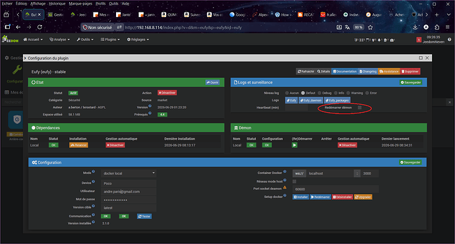This screenshot has width=455, height=244.
Task: Click the Relancer dependencies button
Action: tap(78, 145)
